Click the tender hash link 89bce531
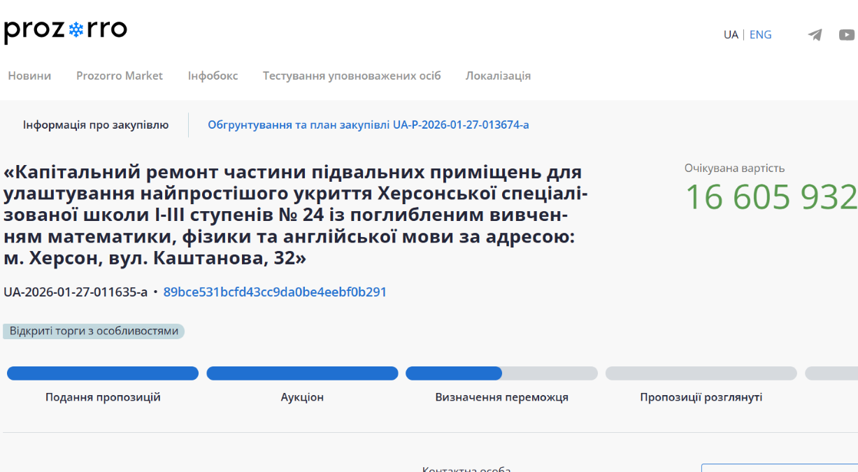Image resolution: width=858 pixels, height=472 pixels. (x=275, y=292)
